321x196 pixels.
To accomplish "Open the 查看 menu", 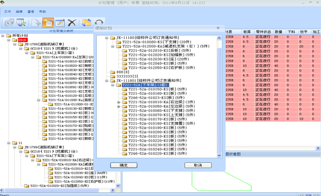I will [31, 12].
